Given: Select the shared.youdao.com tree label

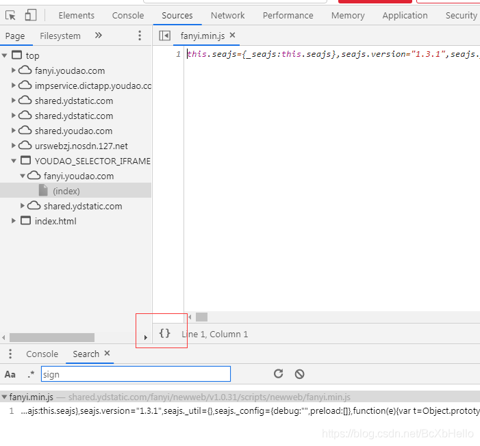Looking at the screenshot, I should 73,131.
